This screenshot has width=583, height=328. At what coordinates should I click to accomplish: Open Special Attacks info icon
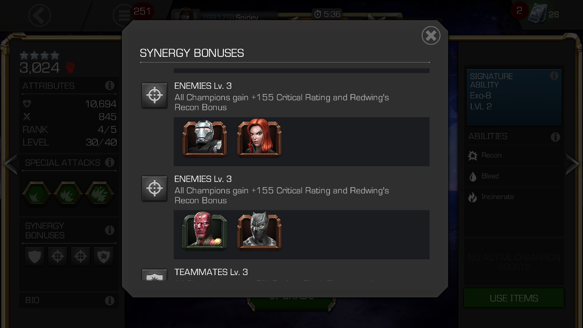point(110,162)
